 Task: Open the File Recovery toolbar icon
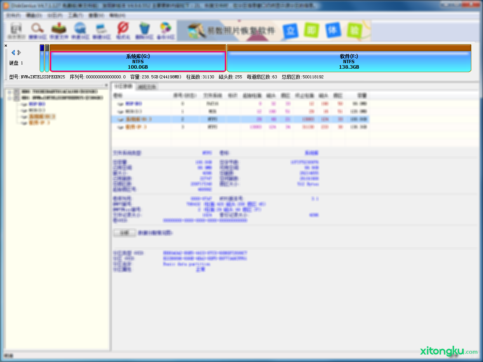[x=59, y=31]
